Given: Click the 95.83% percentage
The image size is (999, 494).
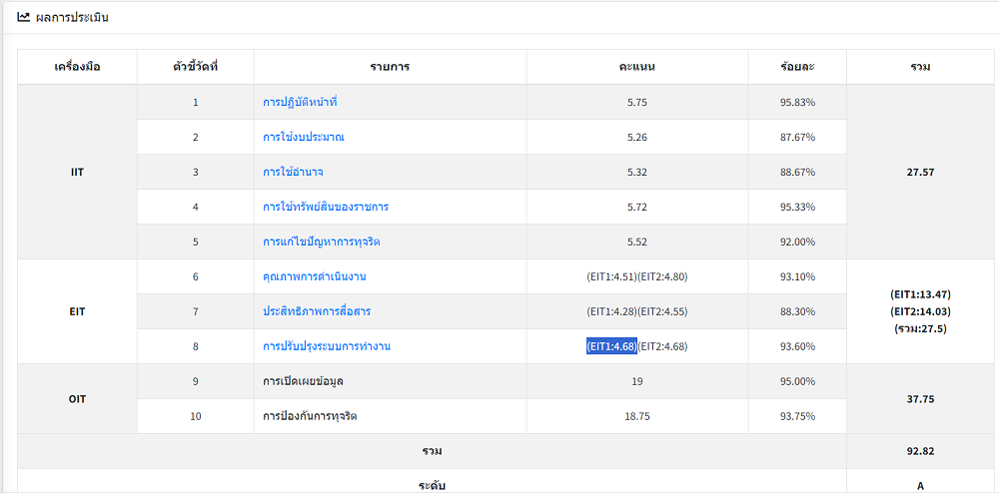Looking at the screenshot, I should [x=797, y=102].
